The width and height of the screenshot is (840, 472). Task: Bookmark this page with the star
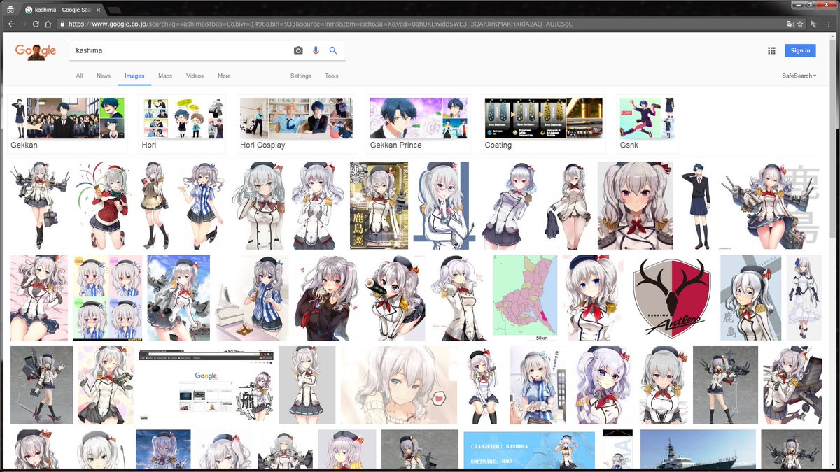click(x=800, y=24)
